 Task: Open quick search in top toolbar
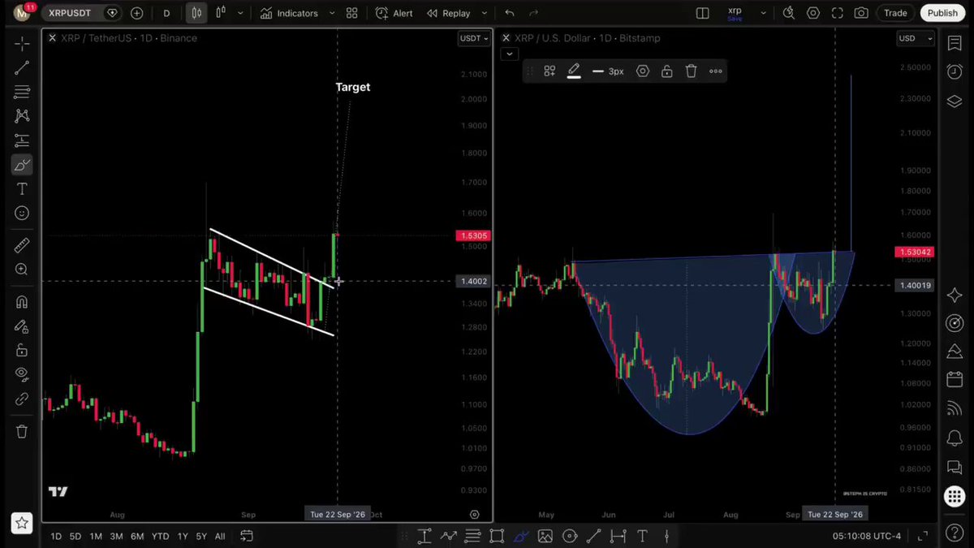tap(789, 13)
